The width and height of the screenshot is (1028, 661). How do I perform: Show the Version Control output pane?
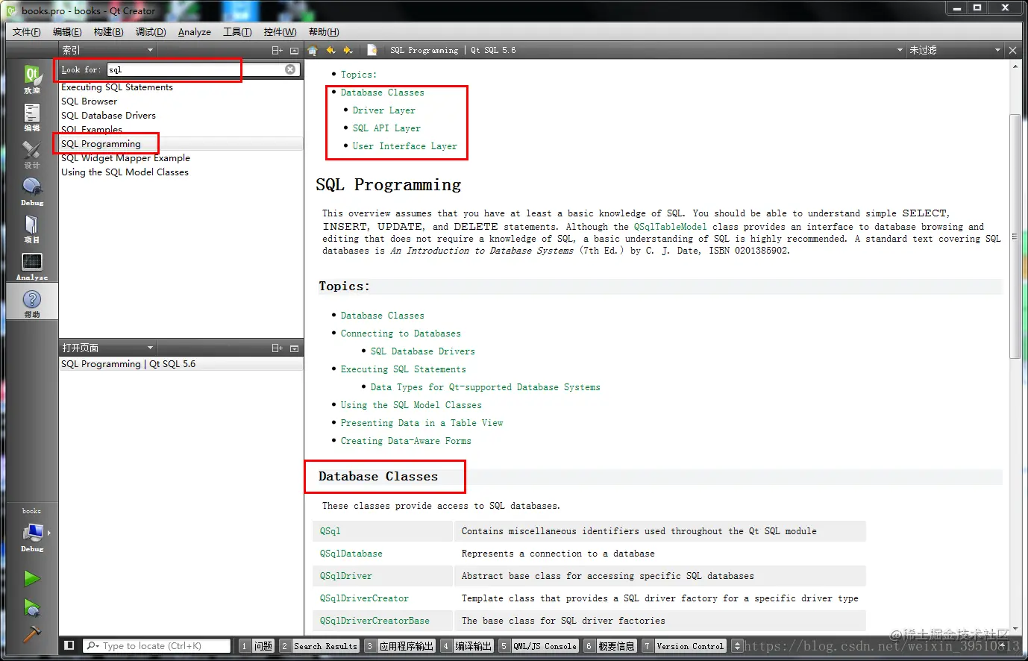coord(683,646)
